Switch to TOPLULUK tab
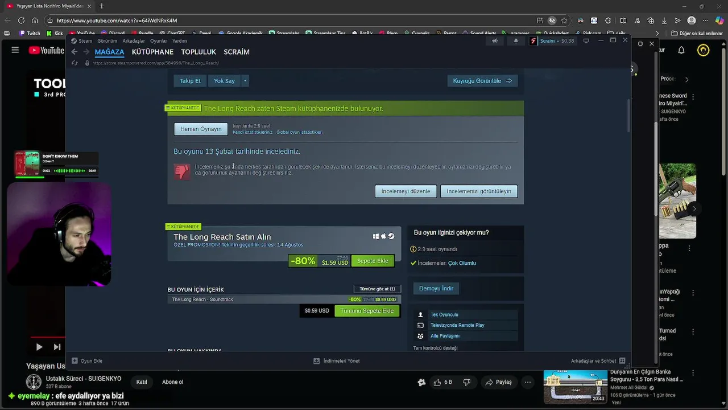The image size is (728, 410). click(198, 52)
